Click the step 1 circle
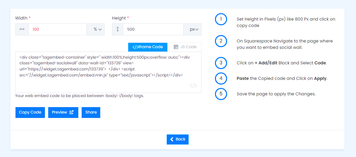Viewport: 356px width, 157px height. point(221,19)
